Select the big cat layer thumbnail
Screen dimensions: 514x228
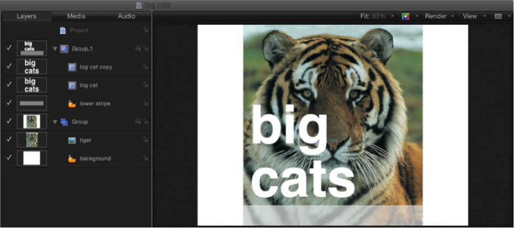(32, 85)
